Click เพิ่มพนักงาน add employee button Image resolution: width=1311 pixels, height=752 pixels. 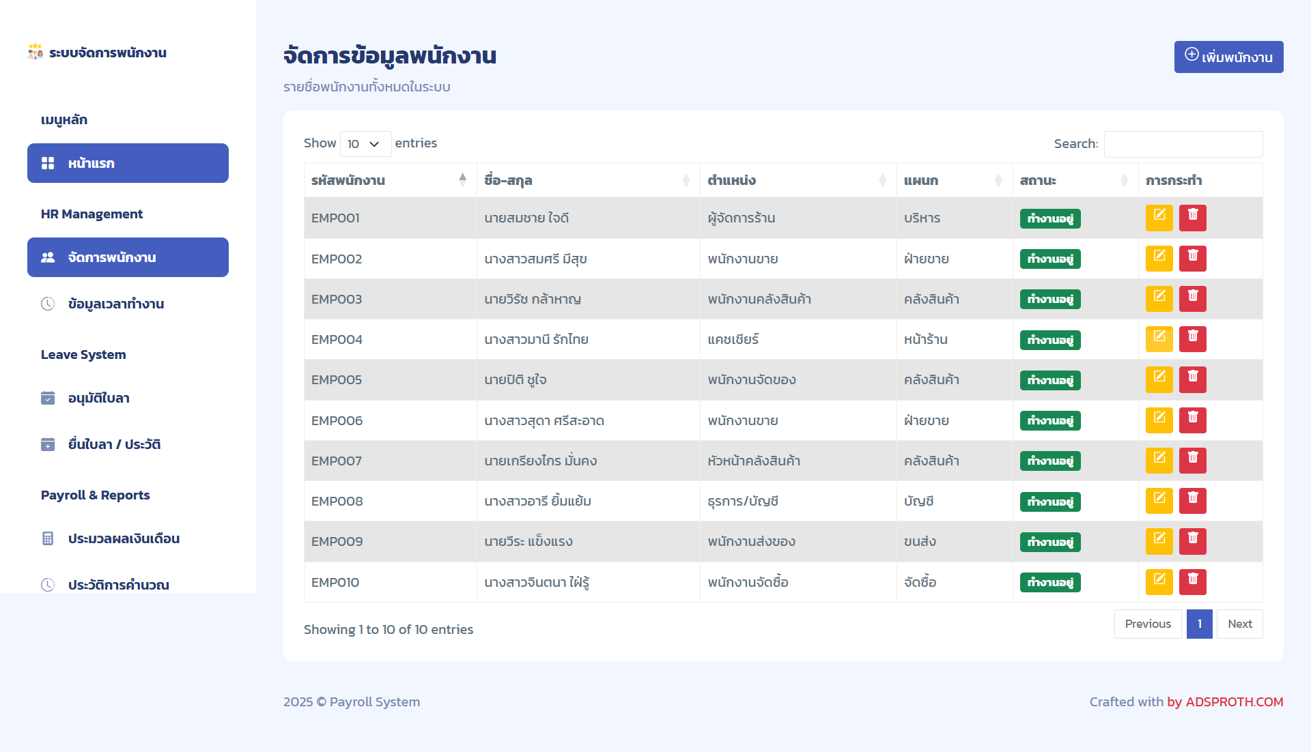click(1228, 57)
